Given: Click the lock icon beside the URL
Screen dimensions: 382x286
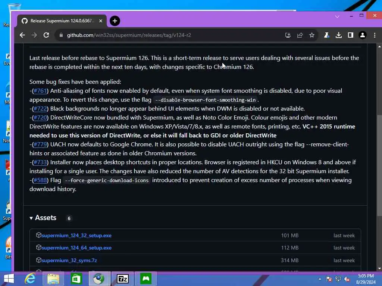Looking at the screenshot, I should [x=61, y=35].
